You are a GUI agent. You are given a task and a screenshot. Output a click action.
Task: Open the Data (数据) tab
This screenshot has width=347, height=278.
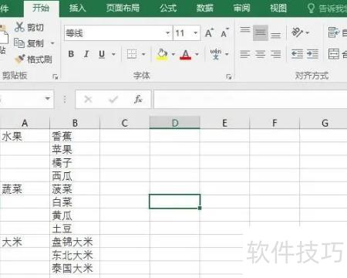tap(205, 8)
